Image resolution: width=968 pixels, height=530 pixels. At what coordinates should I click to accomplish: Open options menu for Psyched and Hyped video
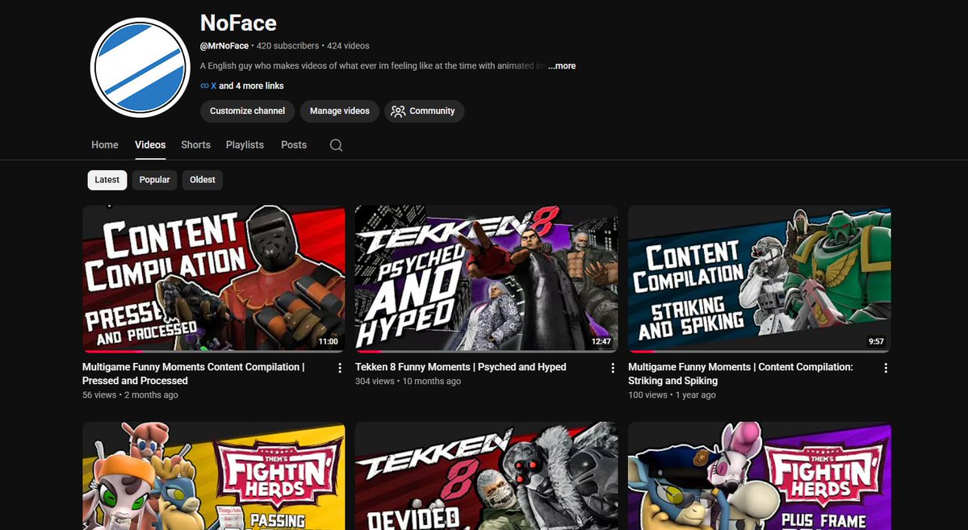click(613, 368)
